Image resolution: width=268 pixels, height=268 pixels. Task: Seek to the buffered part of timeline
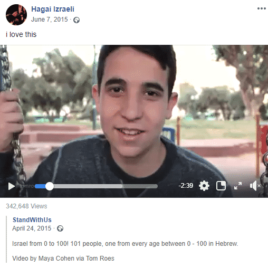(x=88, y=186)
